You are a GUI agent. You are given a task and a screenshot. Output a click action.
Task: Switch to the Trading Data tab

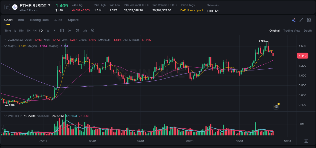click(39, 20)
